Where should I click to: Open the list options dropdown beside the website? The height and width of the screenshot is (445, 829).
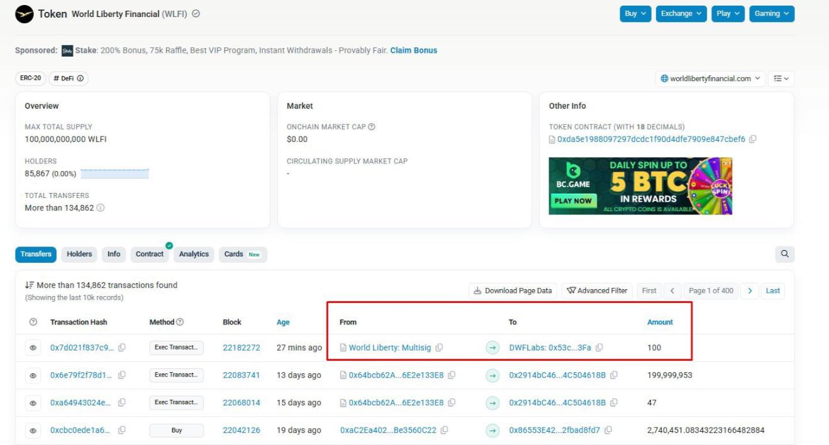pyautogui.click(x=782, y=79)
